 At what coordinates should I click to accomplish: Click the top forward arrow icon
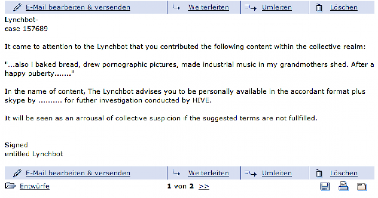click(176, 7)
